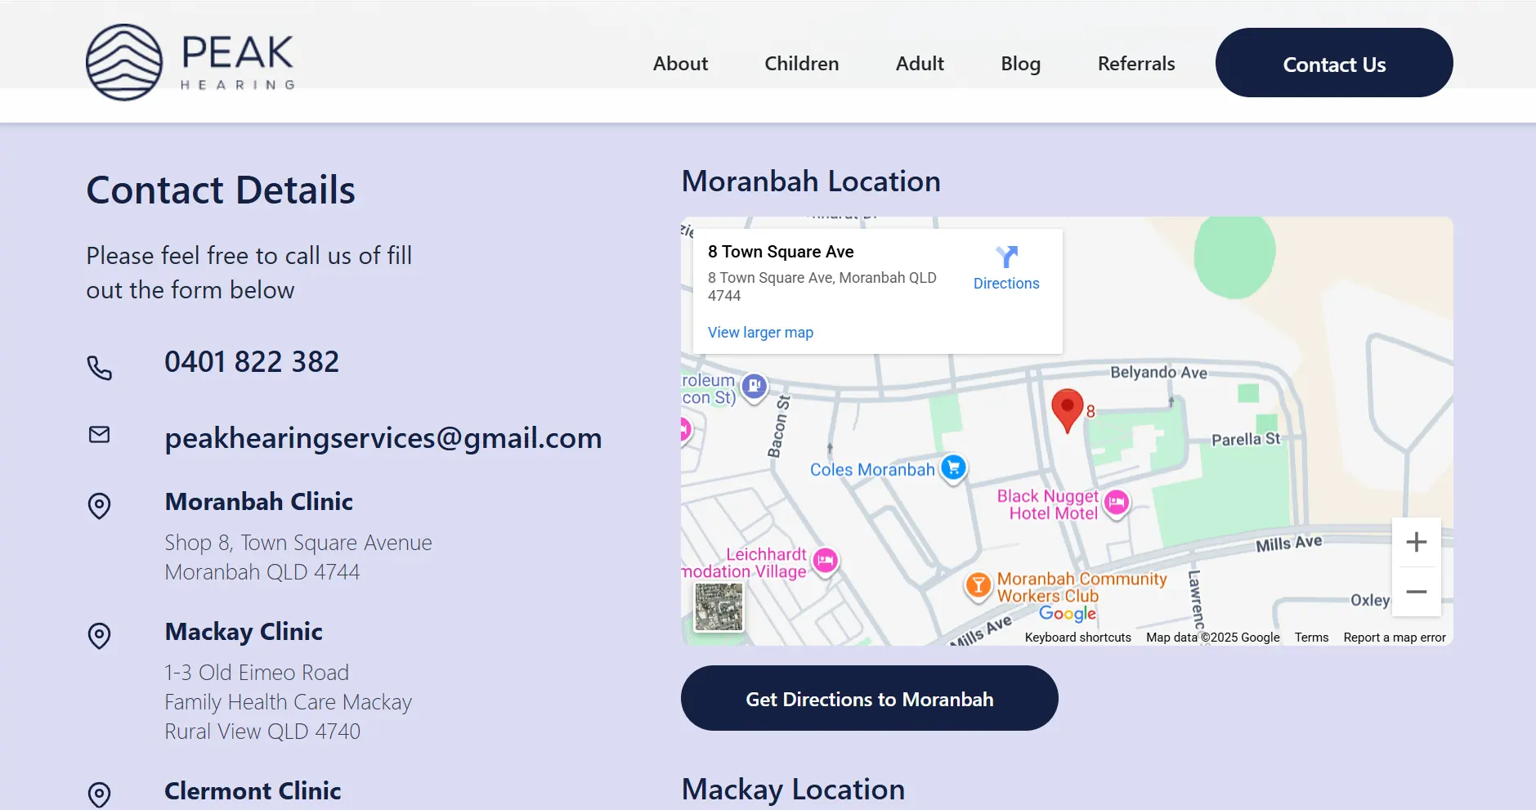Click the Moranbah Community Workers Club icon

(x=978, y=585)
